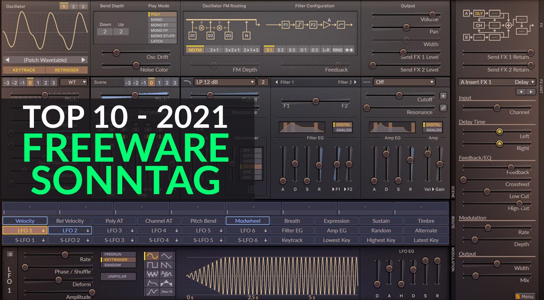Toggle the RETRIGGER oscillator button
The image size is (544, 300).
(x=66, y=70)
